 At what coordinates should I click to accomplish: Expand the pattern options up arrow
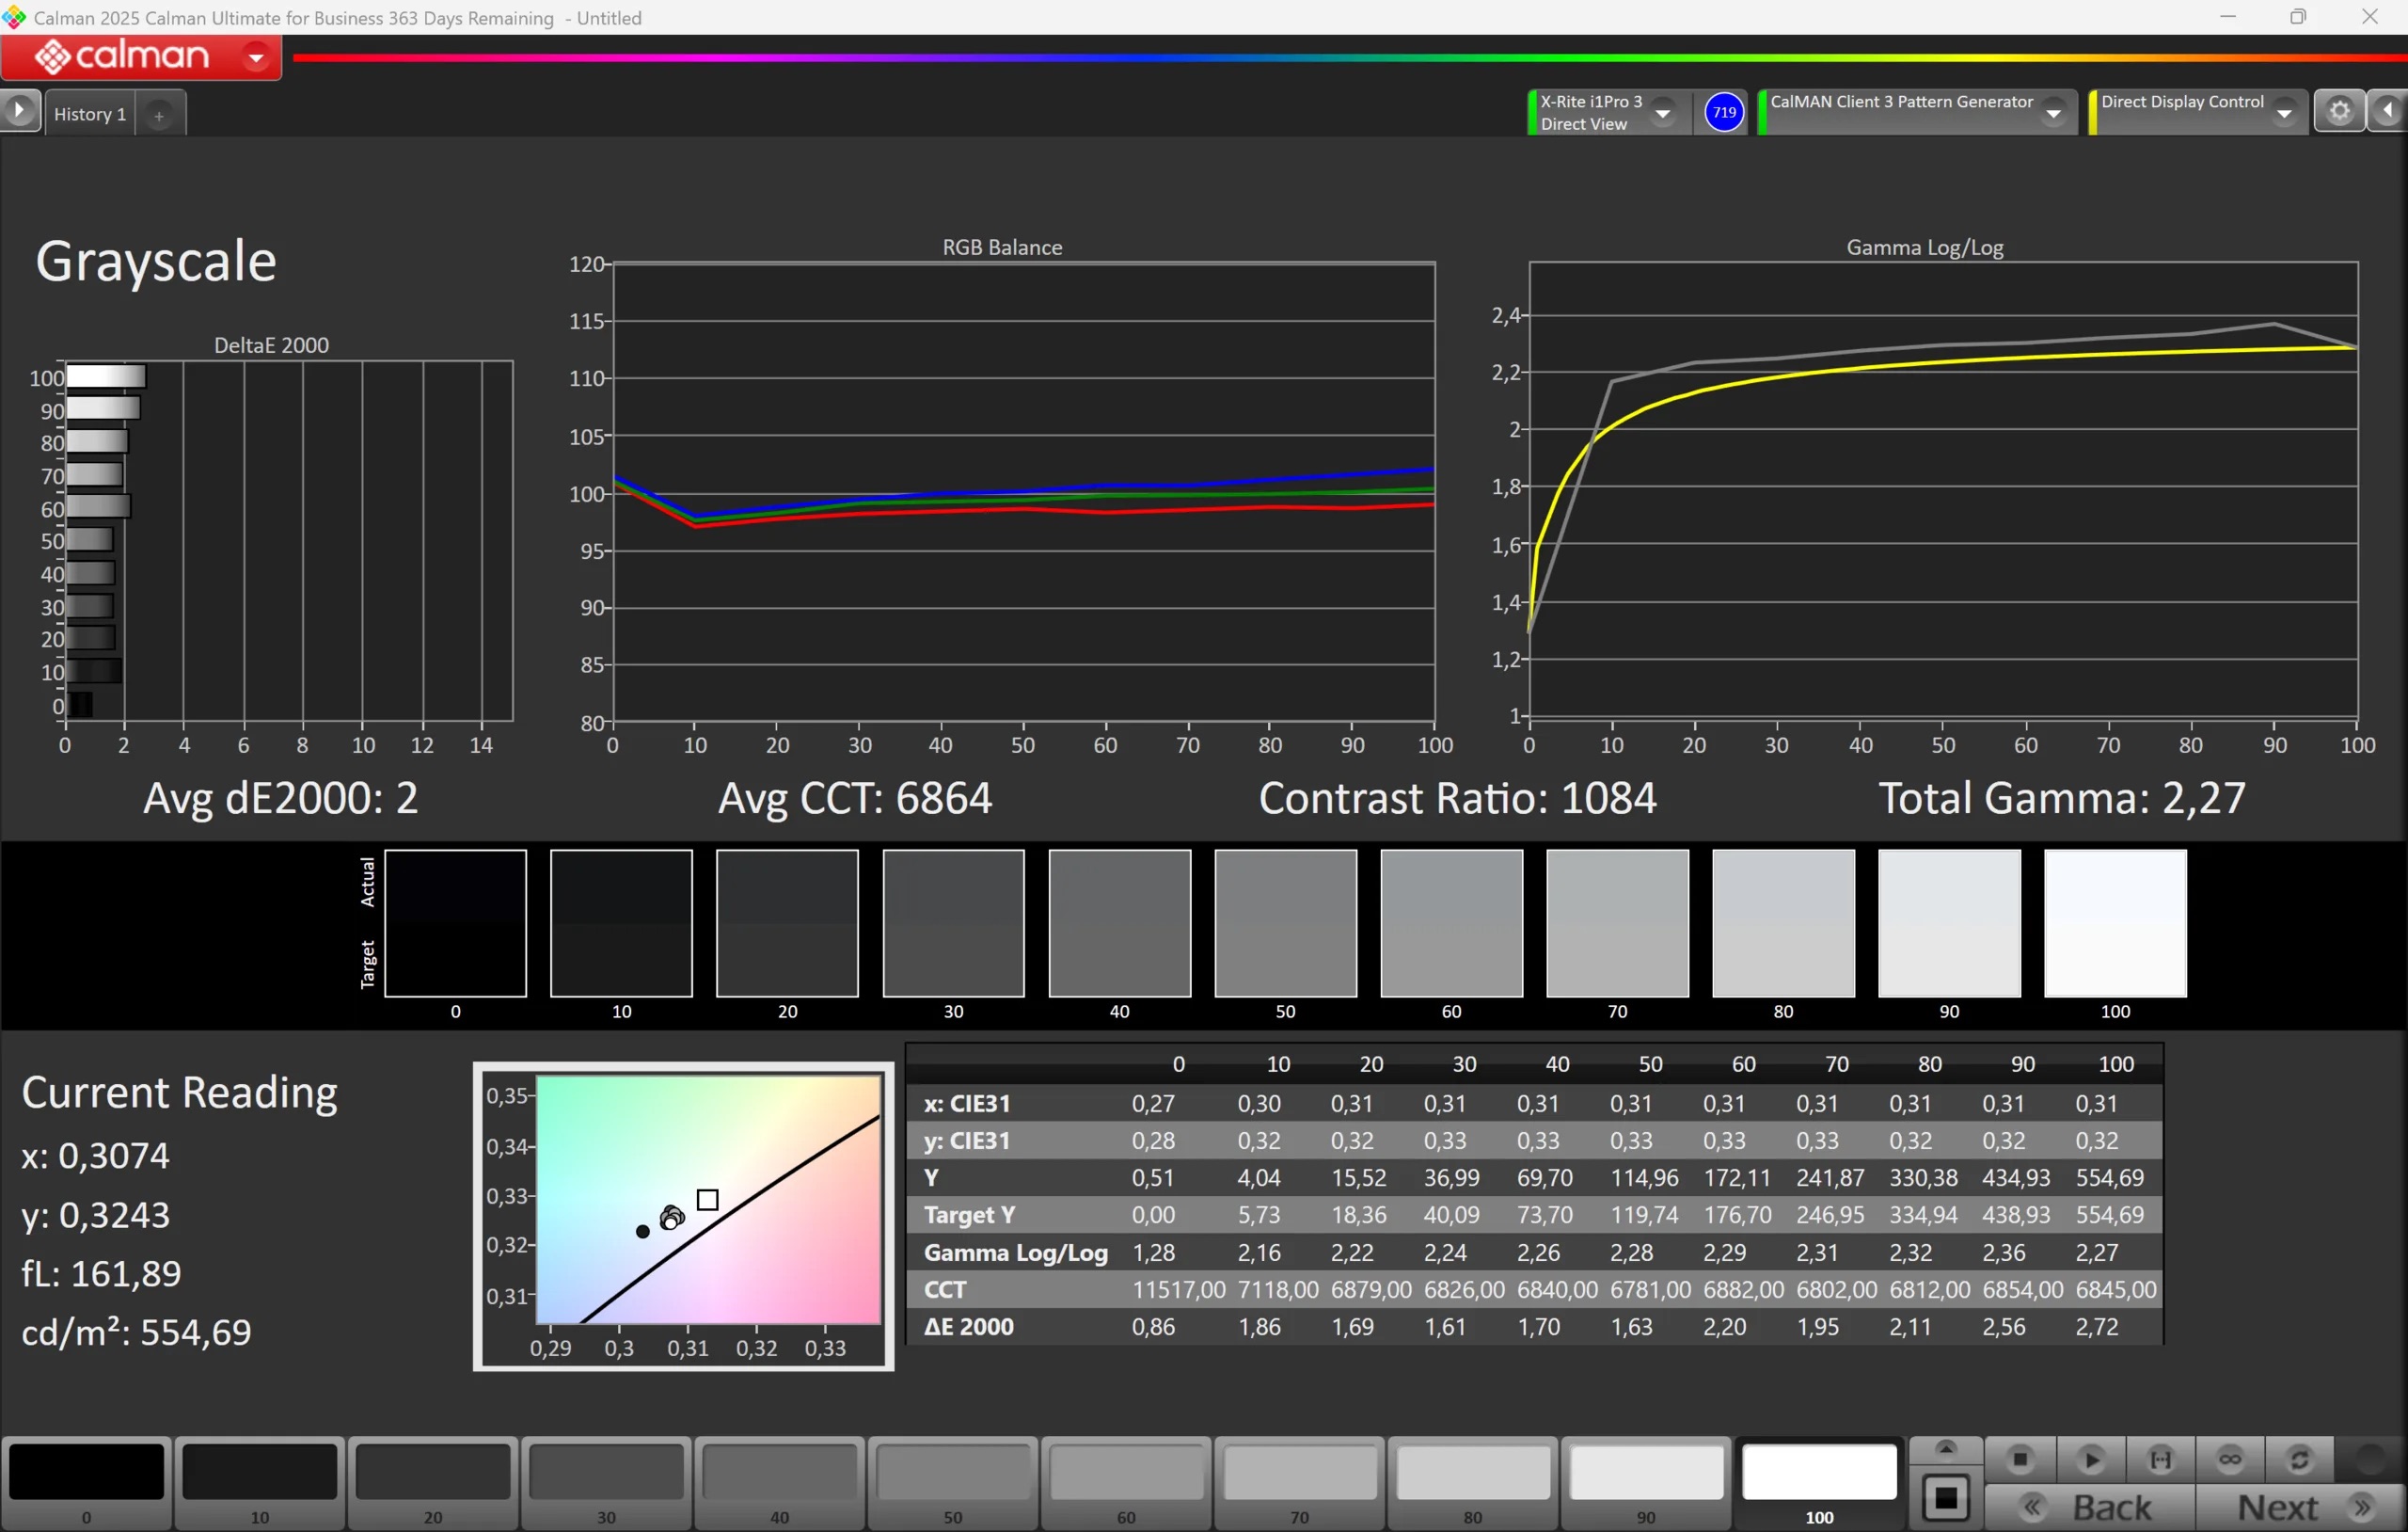pyautogui.click(x=1945, y=1448)
